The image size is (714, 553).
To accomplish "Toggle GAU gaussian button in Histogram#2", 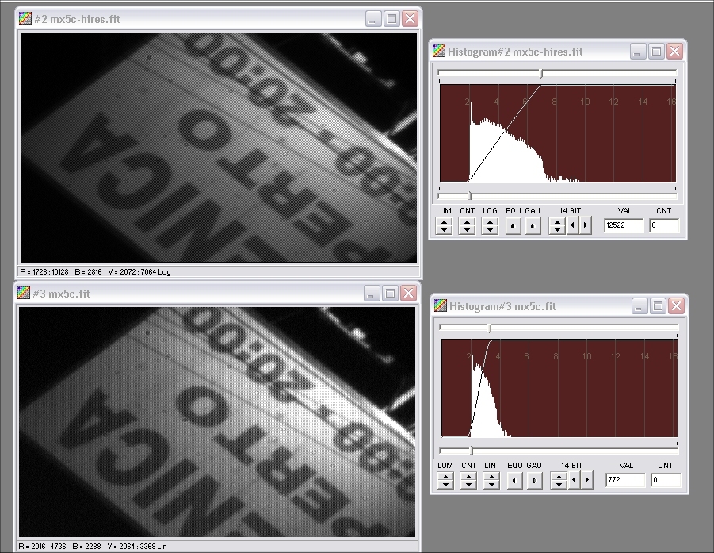I will [x=533, y=225].
